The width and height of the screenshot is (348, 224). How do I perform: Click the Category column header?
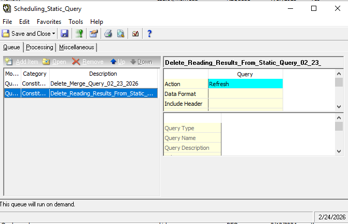click(35, 74)
